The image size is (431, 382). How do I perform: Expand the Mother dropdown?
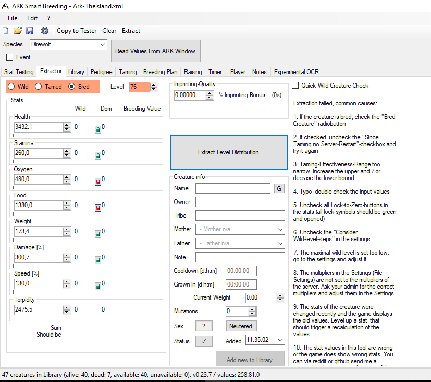[280, 229]
